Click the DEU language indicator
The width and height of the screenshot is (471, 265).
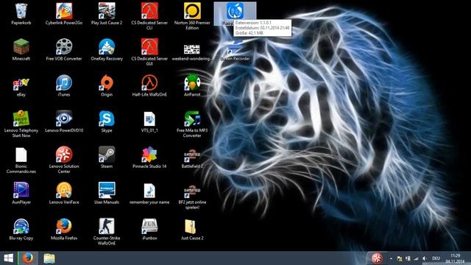[x=436, y=258]
